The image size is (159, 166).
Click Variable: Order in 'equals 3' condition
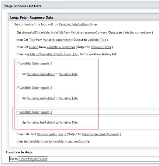(x=29, y=112)
